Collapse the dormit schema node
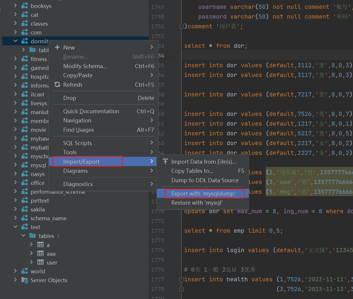353x299 pixels. click(15, 41)
